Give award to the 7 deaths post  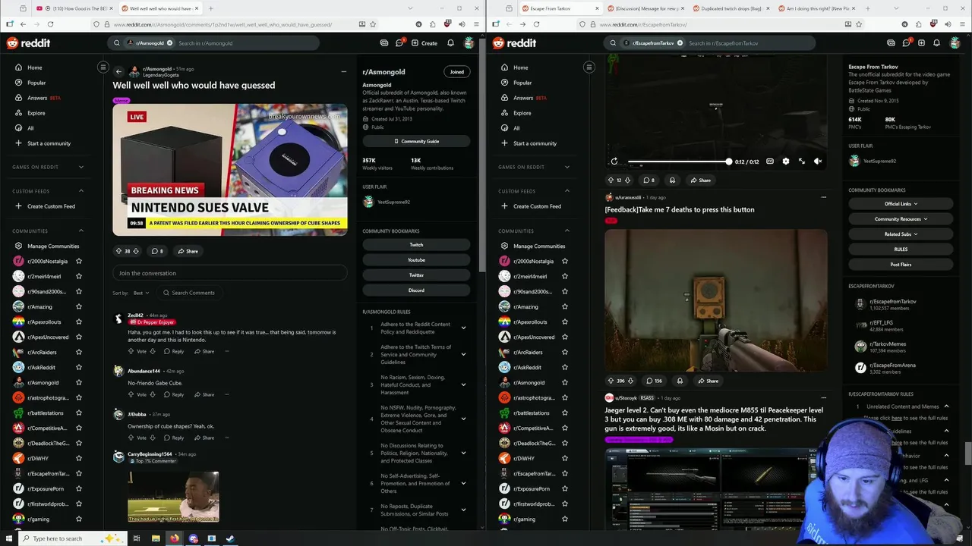pyautogui.click(x=680, y=381)
